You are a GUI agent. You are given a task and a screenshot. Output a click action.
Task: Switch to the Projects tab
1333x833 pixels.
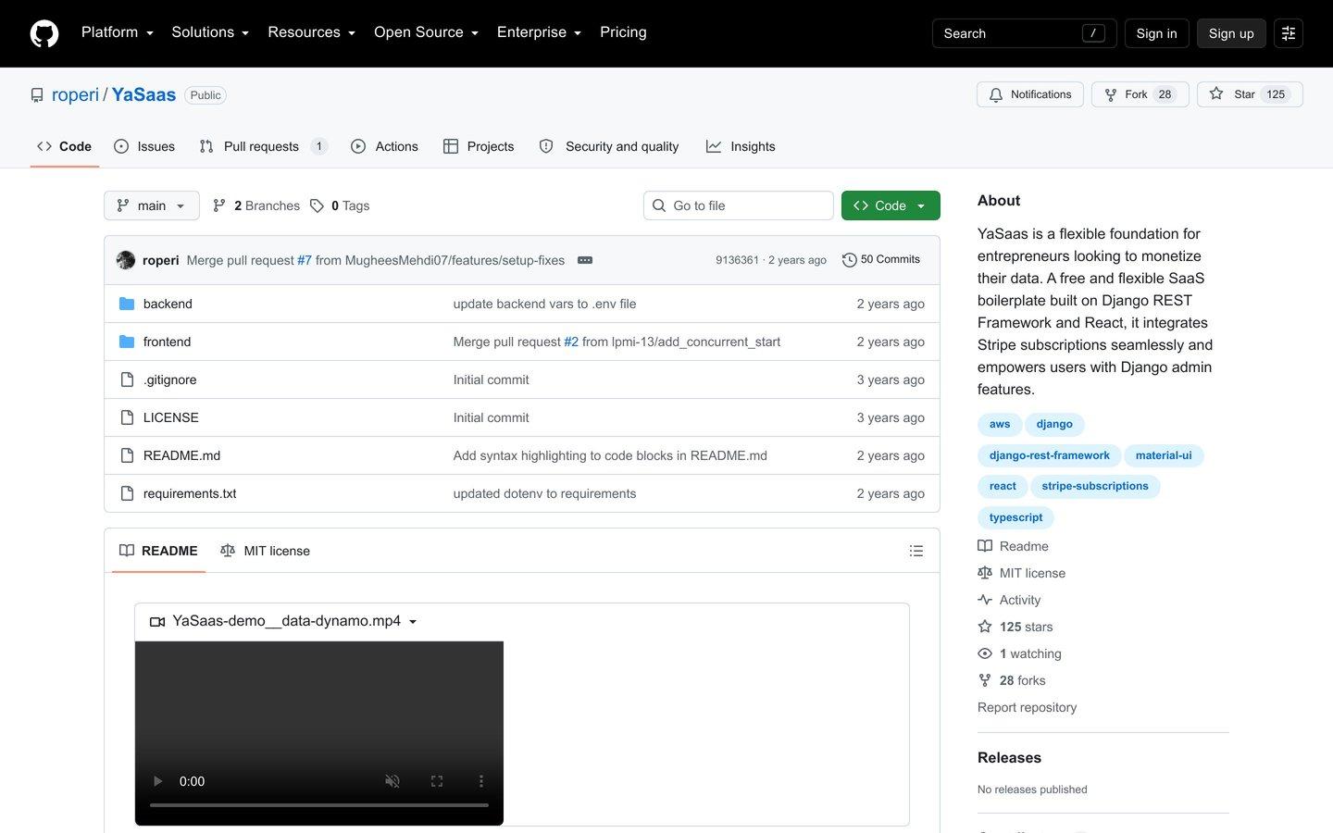[x=479, y=146]
